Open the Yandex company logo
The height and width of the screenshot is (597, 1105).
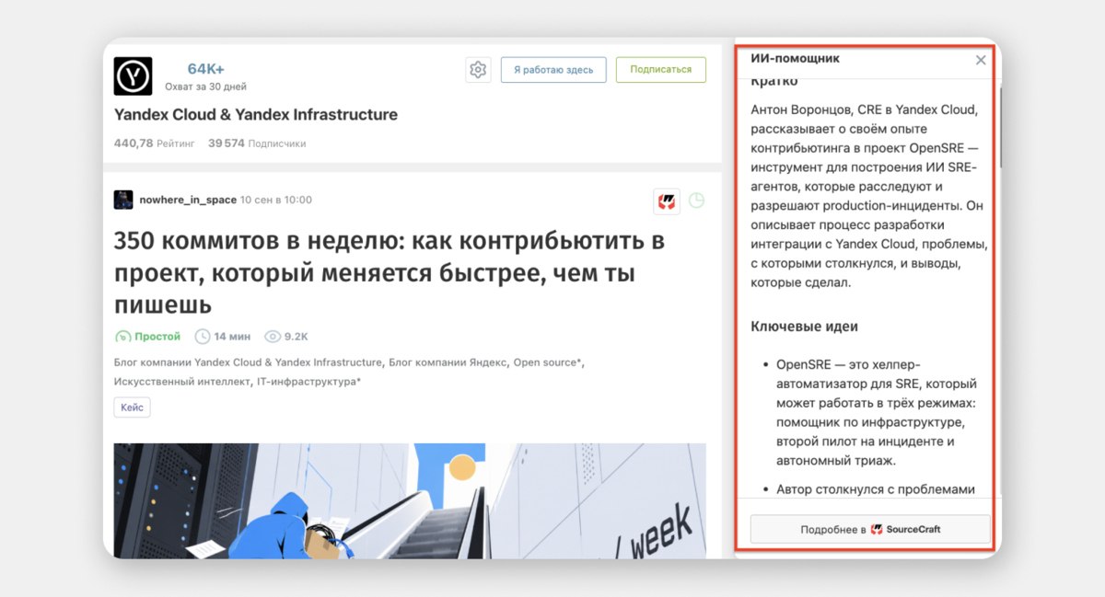[x=133, y=76]
